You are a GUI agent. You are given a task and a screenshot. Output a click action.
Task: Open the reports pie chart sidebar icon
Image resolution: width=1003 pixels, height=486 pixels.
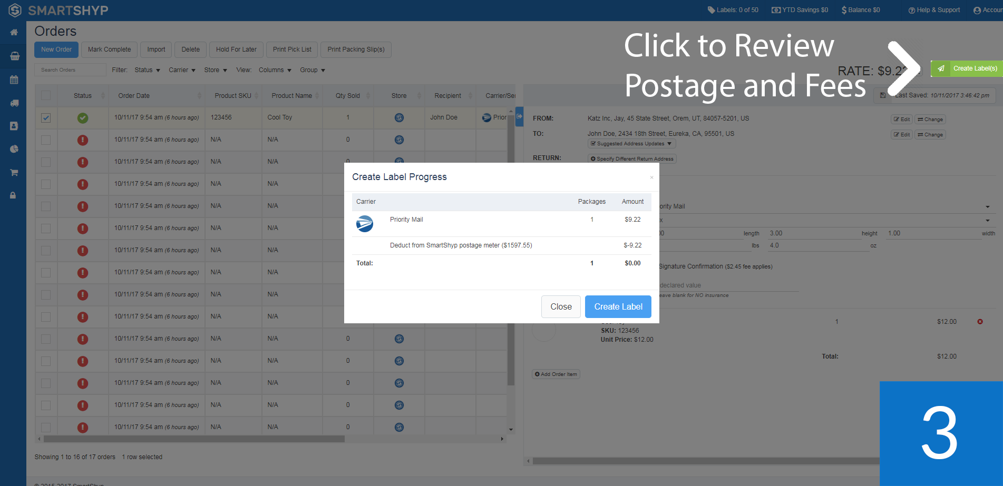tap(14, 149)
